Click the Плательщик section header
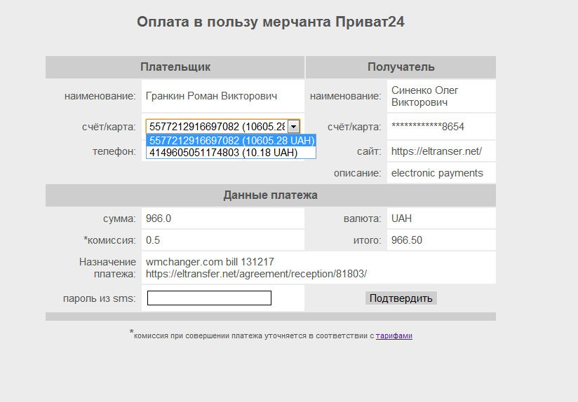 click(175, 67)
